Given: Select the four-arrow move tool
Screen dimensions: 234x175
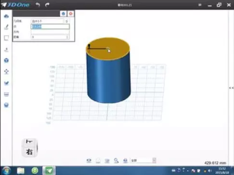Looking at the screenshot, I should (x=6, y=72).
